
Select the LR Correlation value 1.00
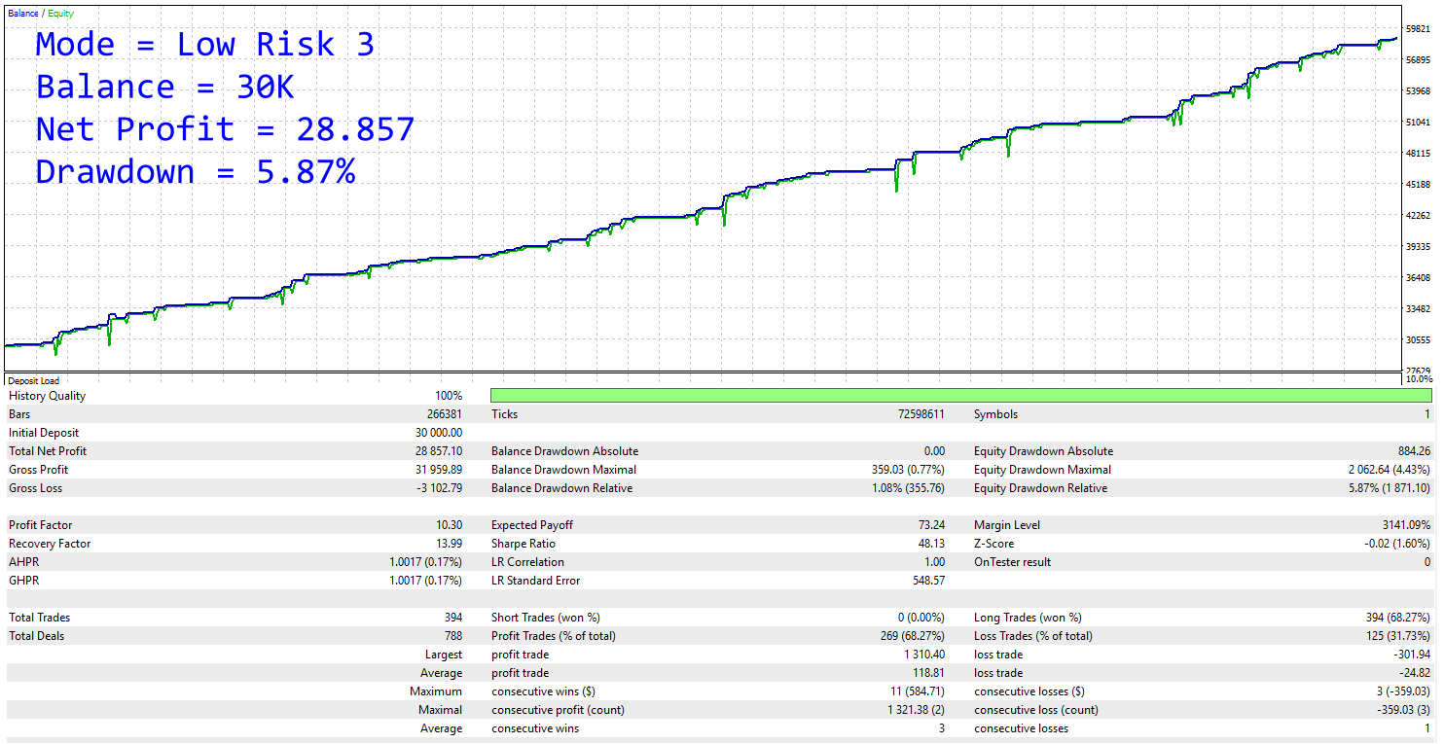pyautogui.click(x=935, y=562)
